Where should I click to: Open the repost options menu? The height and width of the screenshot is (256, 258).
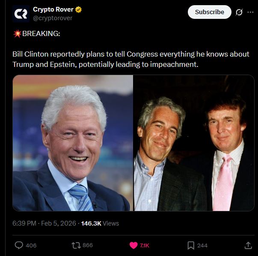tap(76, 245)
